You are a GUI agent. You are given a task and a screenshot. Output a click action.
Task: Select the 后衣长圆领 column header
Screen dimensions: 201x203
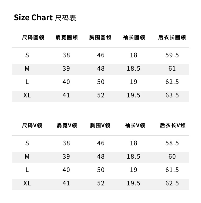pos(172,37)
